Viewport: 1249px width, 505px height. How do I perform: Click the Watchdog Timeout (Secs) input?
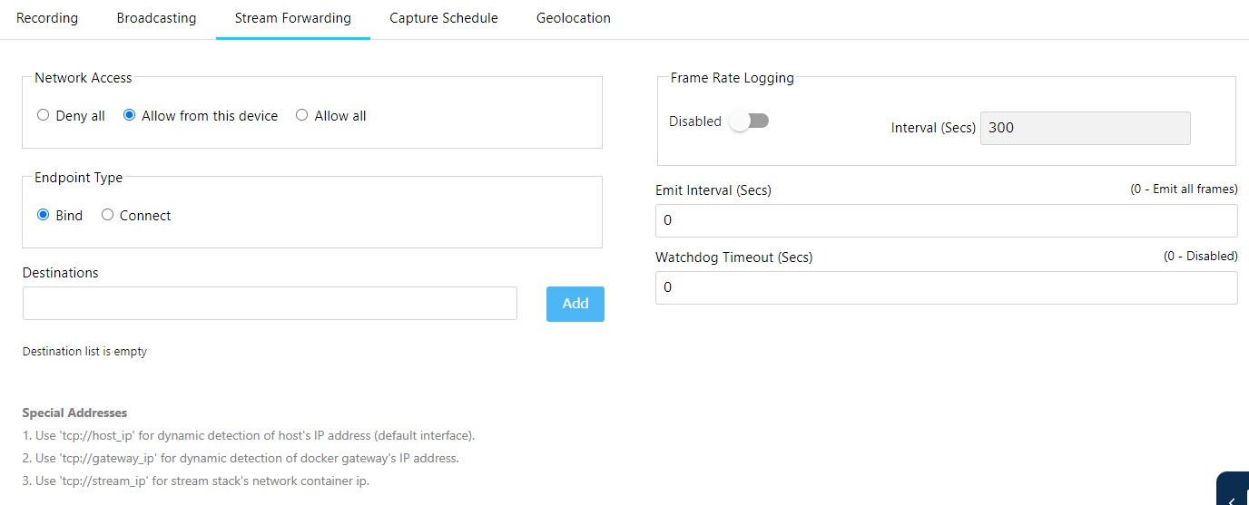coord(946,287)
